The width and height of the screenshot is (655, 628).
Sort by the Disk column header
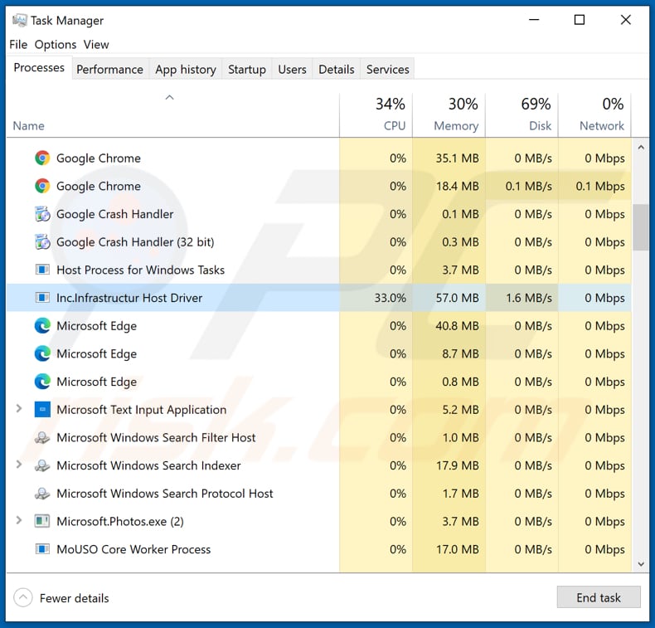(522, 114)
